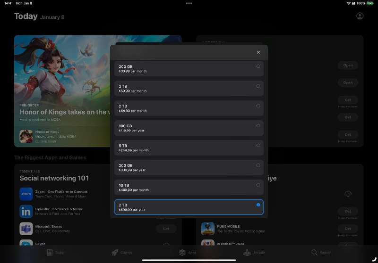Tap the Games rocket icon
The image size is (378, 263).
click(115, 253)
